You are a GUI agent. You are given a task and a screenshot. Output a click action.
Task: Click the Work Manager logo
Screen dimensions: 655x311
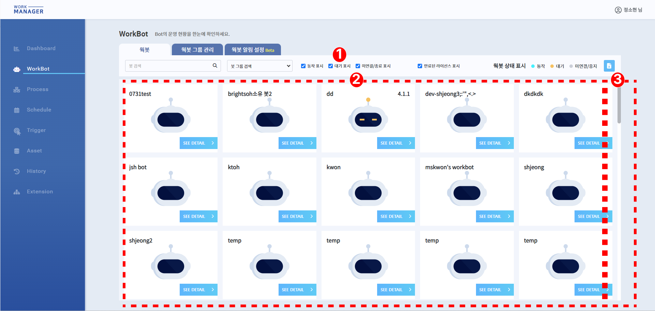(29, 10)
